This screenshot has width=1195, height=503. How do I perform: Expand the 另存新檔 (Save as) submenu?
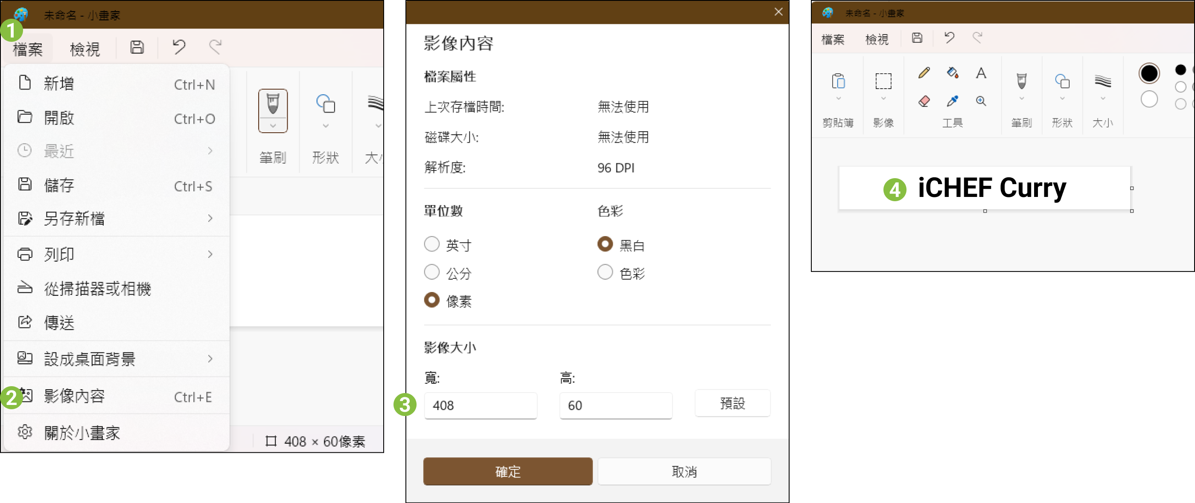(116, 218)
